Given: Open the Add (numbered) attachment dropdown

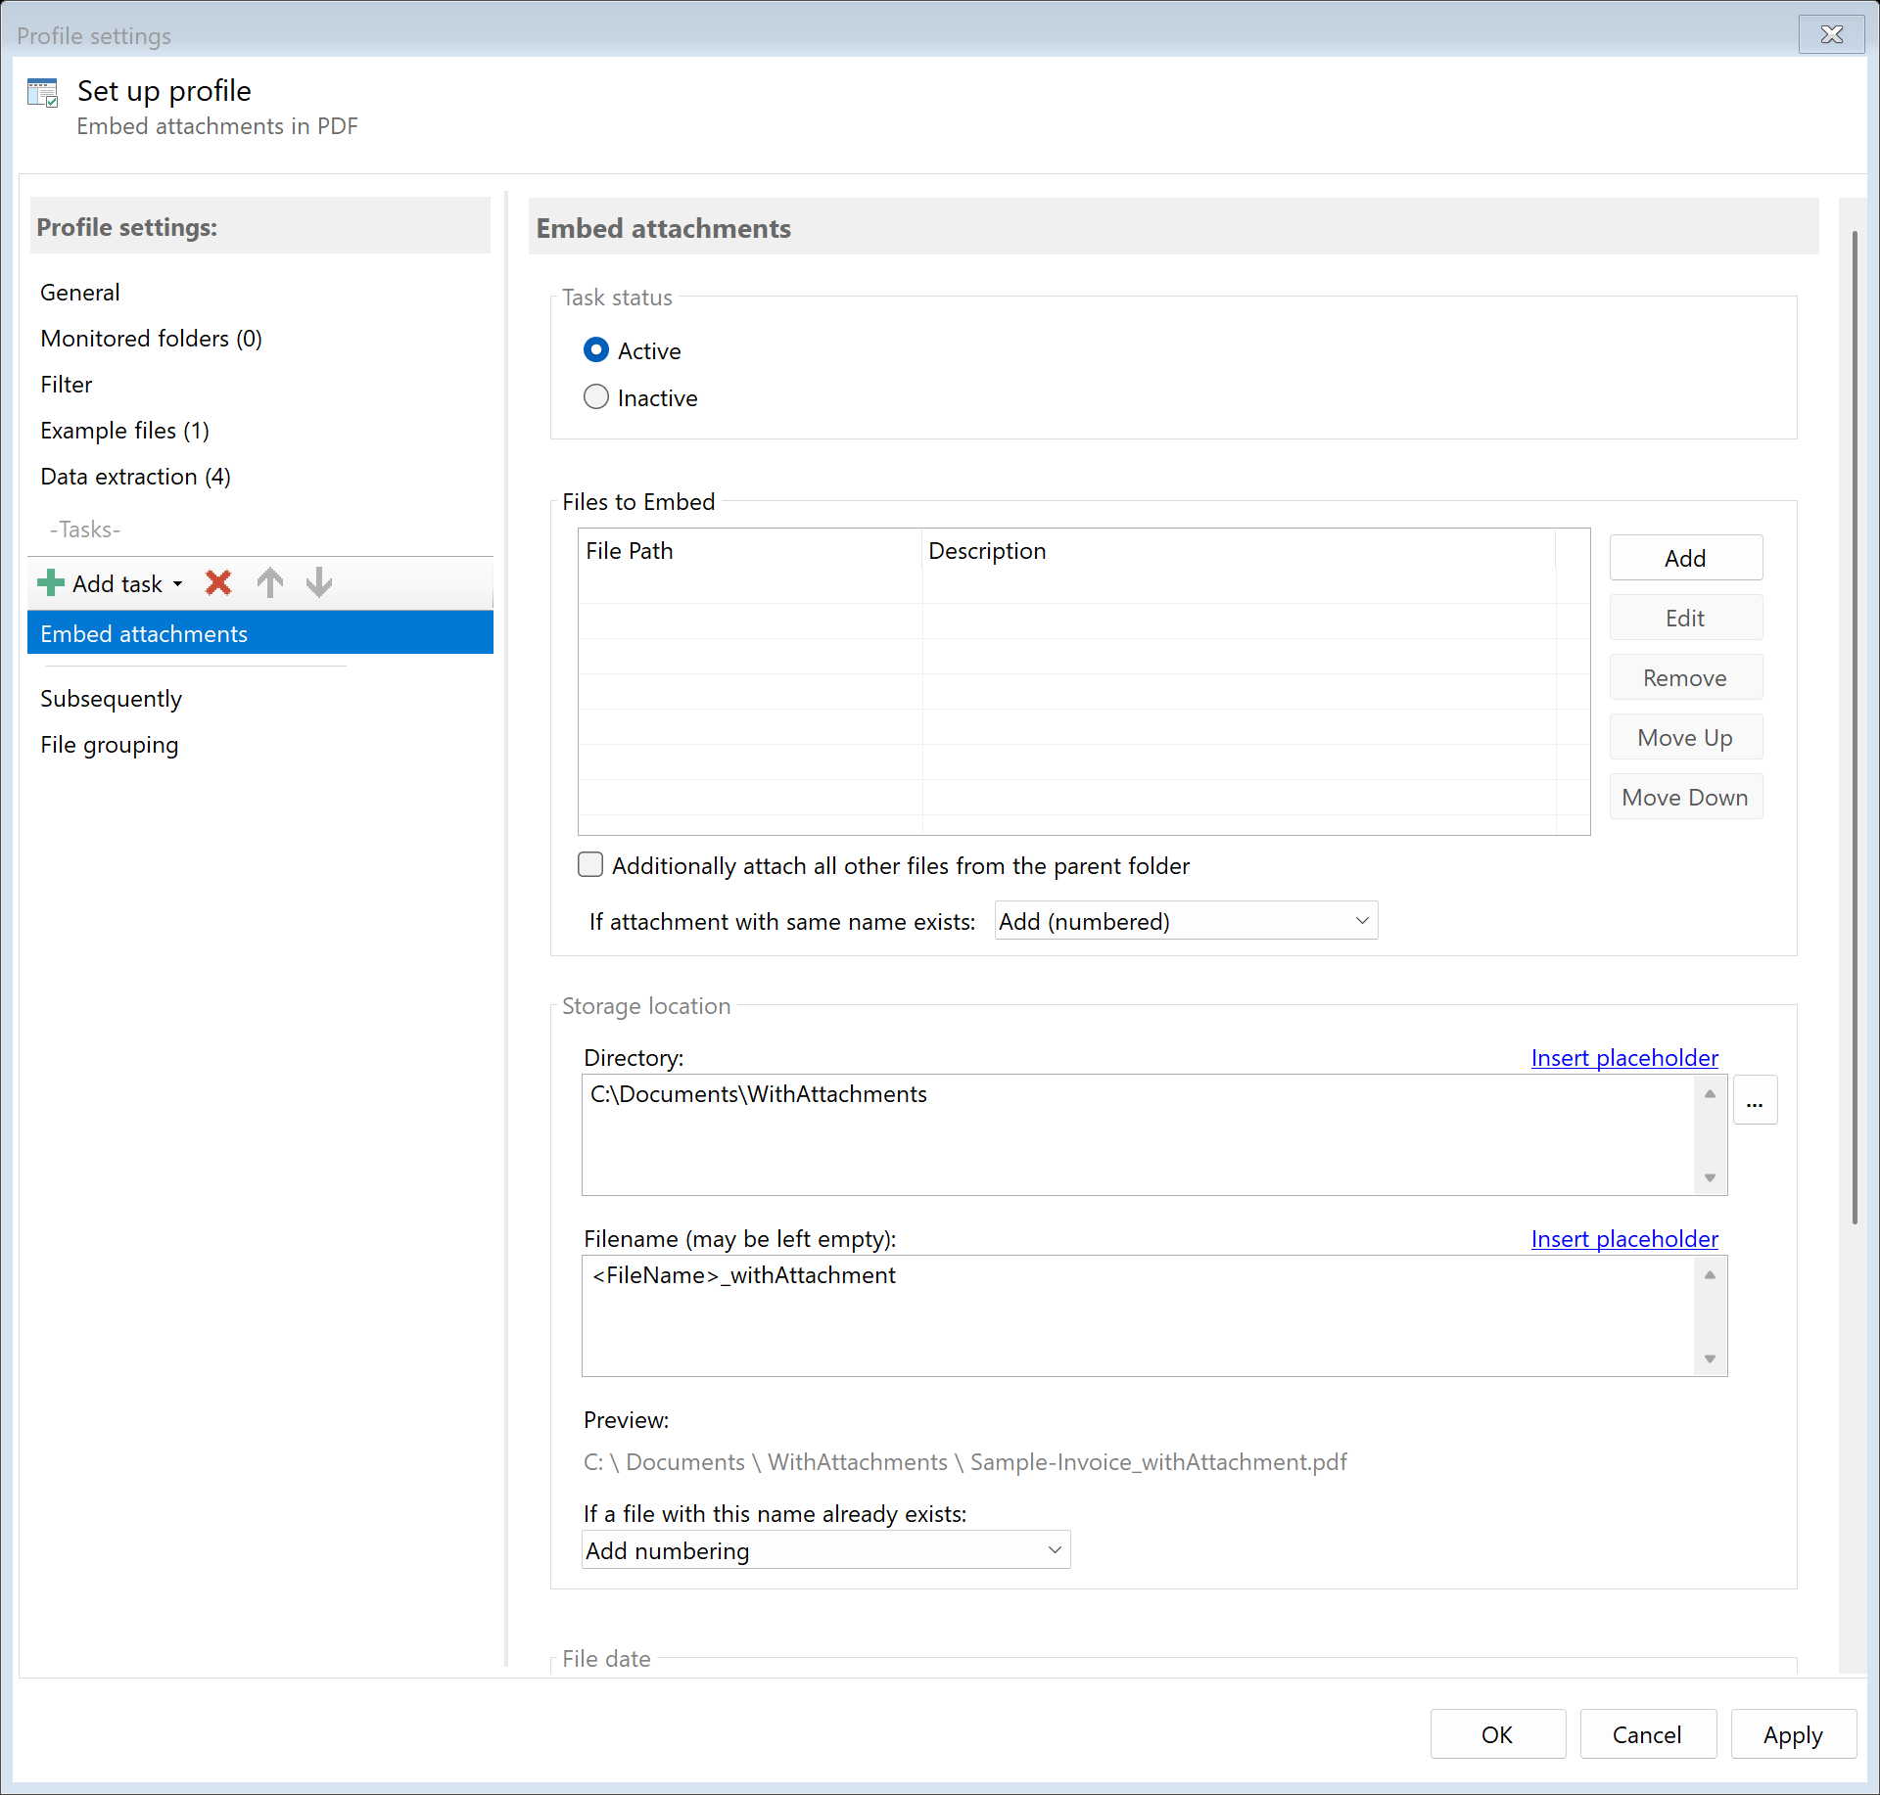Looking at the screenshot, I should click(1185, 920).
